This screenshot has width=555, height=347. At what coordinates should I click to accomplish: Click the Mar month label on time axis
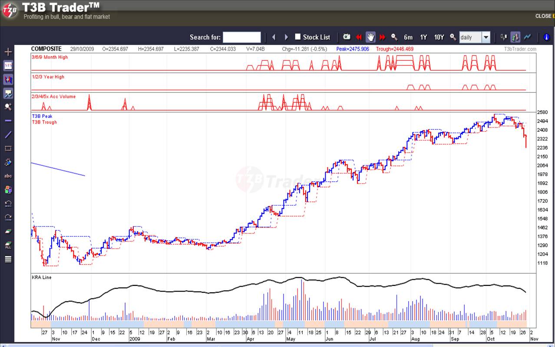pos(211,339)
